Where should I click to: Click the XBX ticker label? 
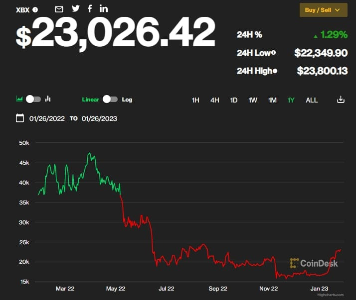23,10
